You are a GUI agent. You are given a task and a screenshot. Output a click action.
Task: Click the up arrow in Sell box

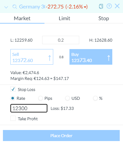(50, 58)
